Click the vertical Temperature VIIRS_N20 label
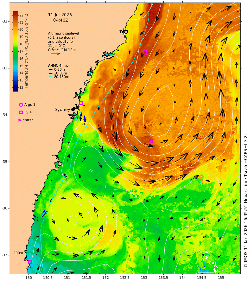The width and height of the screenshot is (247, 282). (x=26, y=51)
